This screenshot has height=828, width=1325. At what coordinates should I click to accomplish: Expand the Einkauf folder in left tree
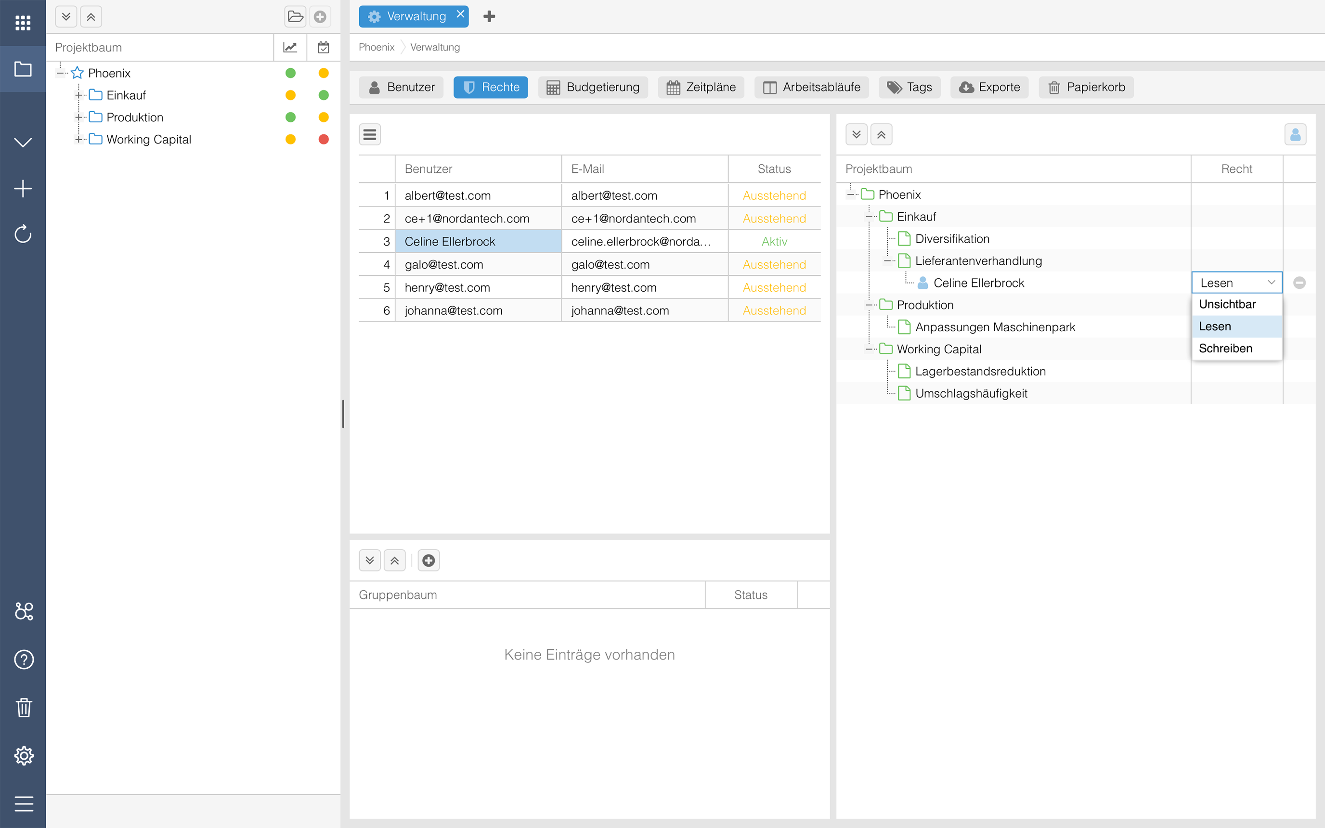point(78,95)
